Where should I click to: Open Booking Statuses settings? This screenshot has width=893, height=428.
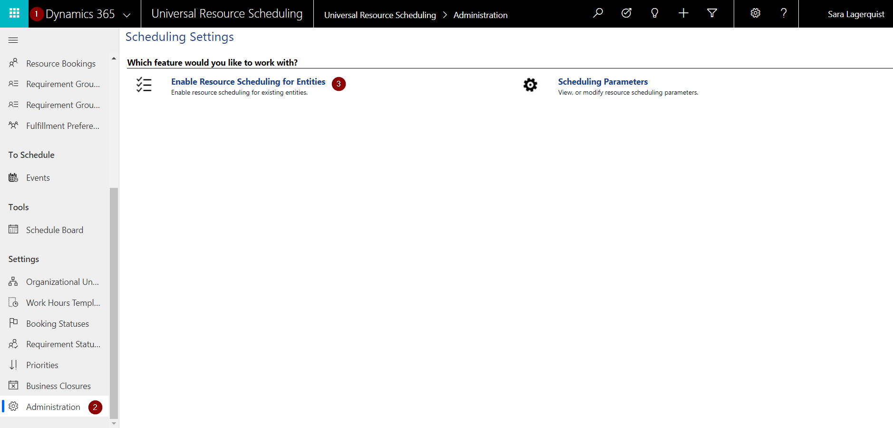[57, 324]
